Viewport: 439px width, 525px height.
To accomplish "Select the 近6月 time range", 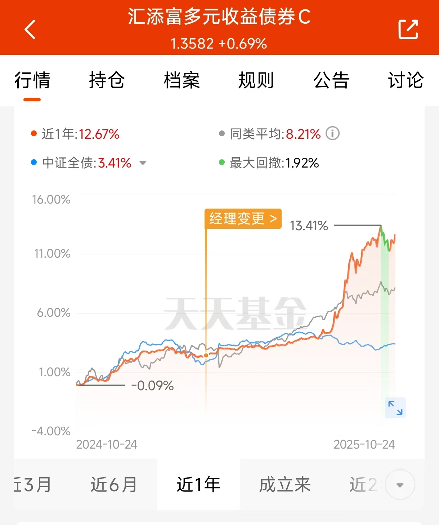I will (x=114, y=485).
